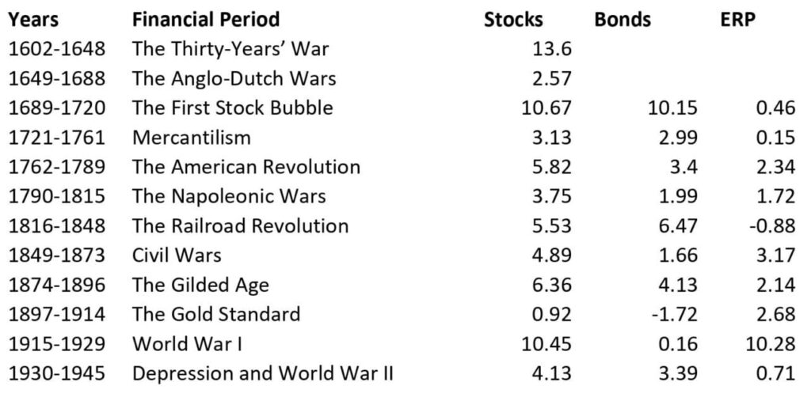The image size is (811, 397).
Task: Select the 13.6 stocks value
Action: pos(553,49)
